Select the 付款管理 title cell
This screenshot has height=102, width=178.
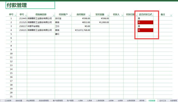pos(30,5)
